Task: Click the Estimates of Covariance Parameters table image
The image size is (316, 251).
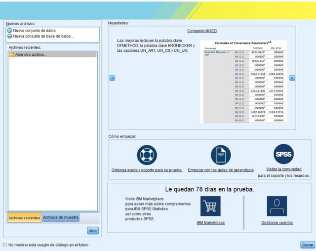Action: point(243,82)
